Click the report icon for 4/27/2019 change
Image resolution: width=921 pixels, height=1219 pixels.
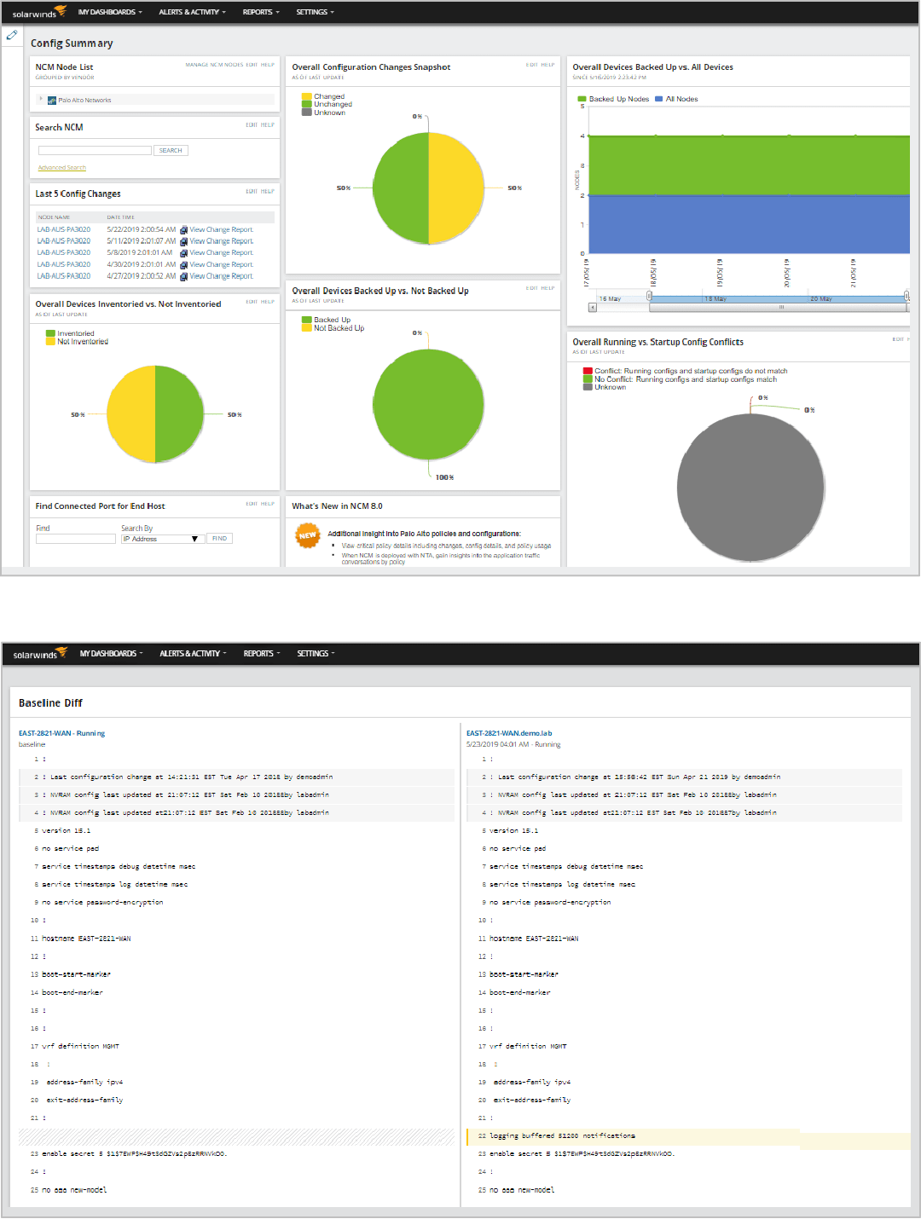[183, 276]
